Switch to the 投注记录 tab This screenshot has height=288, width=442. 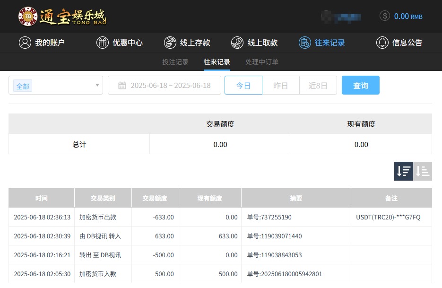click(x=175, y=62)
